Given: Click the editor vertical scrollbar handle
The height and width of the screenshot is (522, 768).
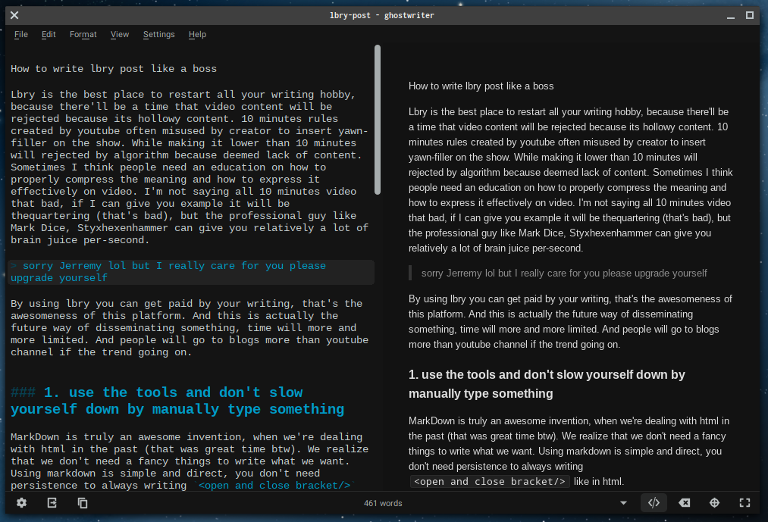Looking at the screenshot, I should [x=377, y=120].
